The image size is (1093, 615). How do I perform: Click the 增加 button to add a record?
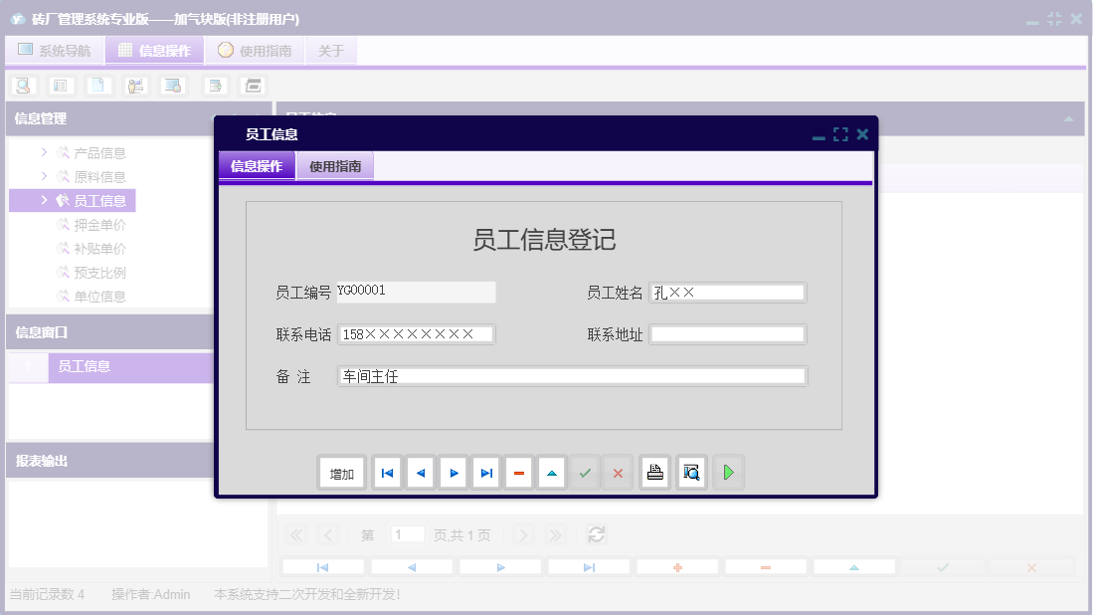pos(341,472)
